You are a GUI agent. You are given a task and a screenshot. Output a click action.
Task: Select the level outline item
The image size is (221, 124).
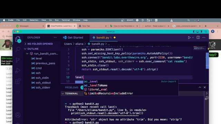39,59
